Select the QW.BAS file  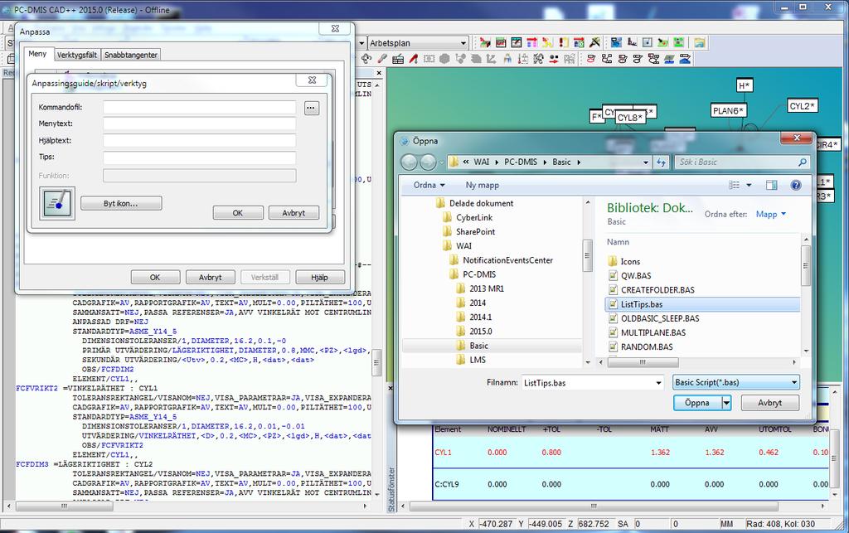click(636, 275)
